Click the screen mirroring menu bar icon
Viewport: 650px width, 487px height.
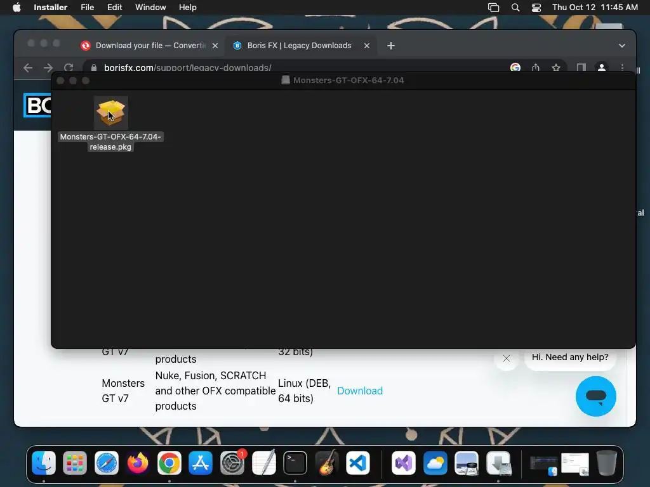(x=493, y=8)
